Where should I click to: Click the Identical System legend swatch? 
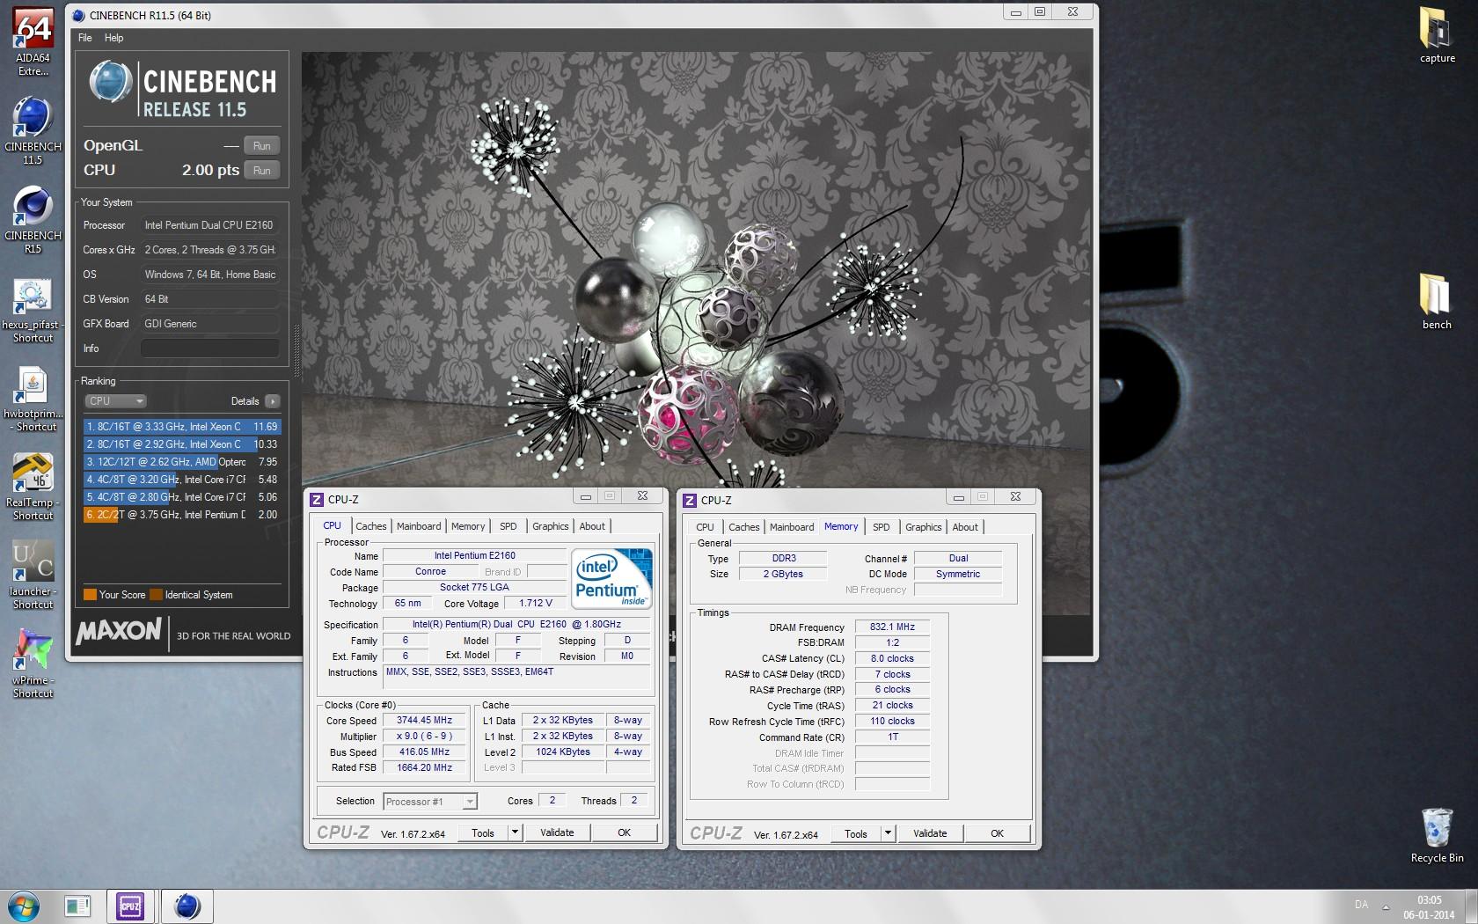[156, 595]
